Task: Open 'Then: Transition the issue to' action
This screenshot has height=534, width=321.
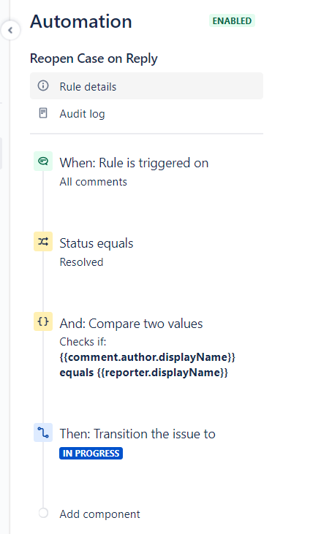Action: tap(137, 434)
